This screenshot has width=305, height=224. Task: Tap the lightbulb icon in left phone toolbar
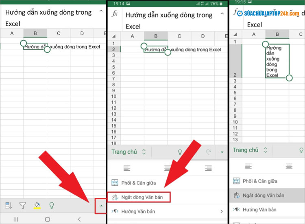point(52,205)
